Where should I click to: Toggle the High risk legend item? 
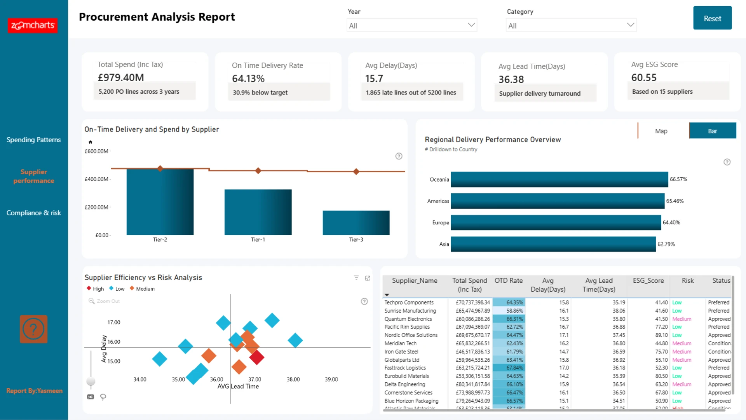[96, 289]
